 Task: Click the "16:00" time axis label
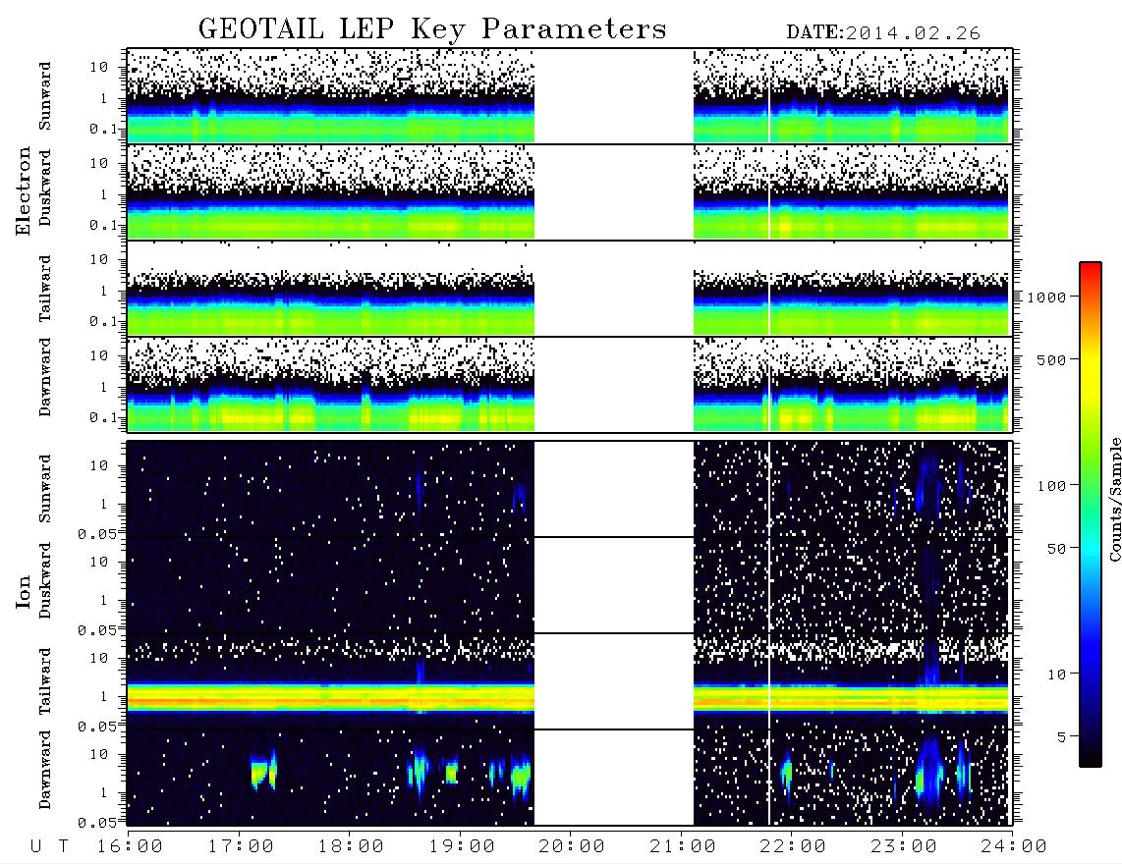pyautogui.click(x=130, y=846)
